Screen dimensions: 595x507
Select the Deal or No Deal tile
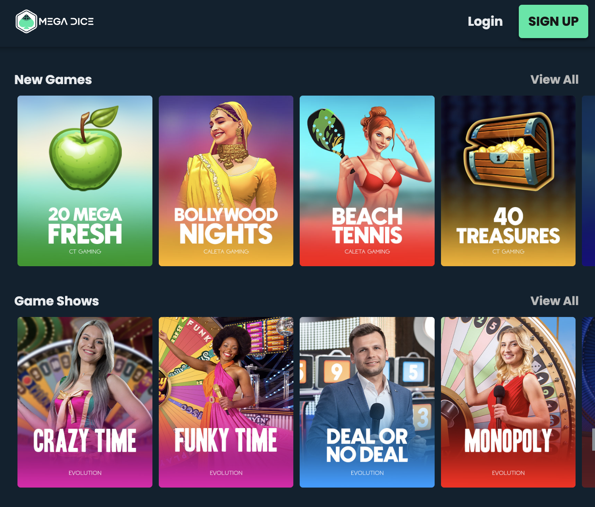tap(367, 402)
